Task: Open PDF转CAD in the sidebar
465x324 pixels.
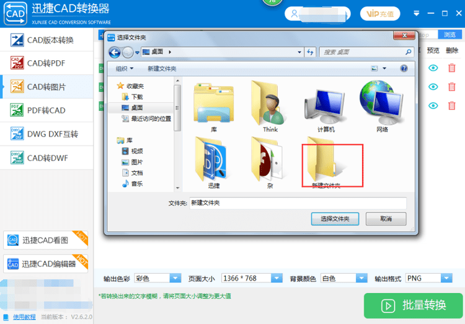Action: [x=46, y=110]
